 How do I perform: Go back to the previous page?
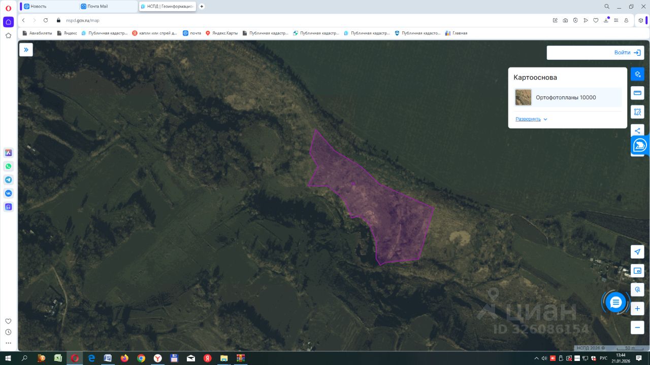23,20
